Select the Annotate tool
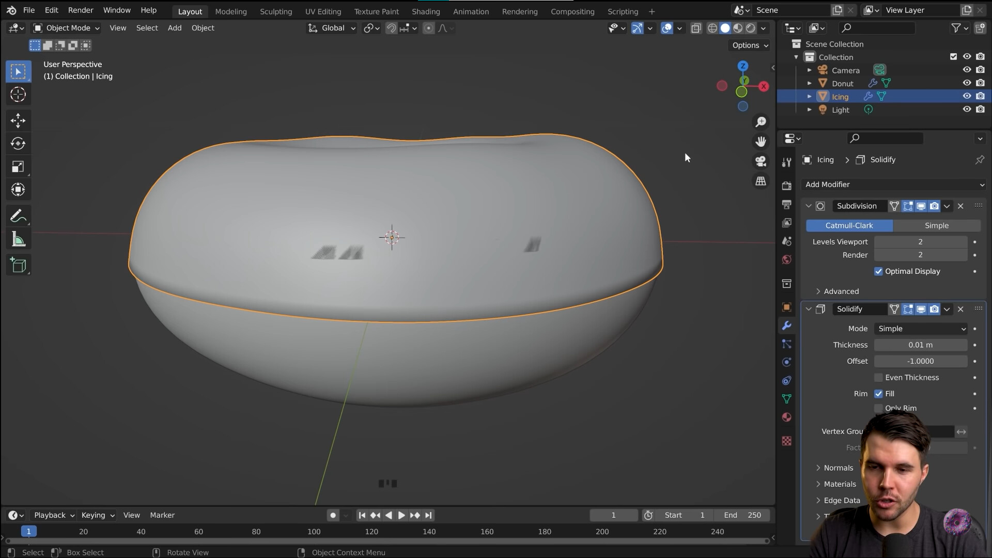Image resolution: width=992 pixels, height=558 pixels. (x=18, y=216)
